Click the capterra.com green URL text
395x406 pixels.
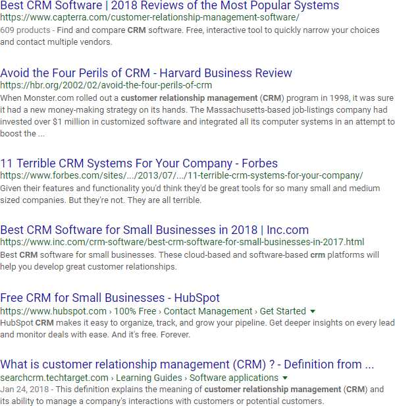tap(149, 18)
